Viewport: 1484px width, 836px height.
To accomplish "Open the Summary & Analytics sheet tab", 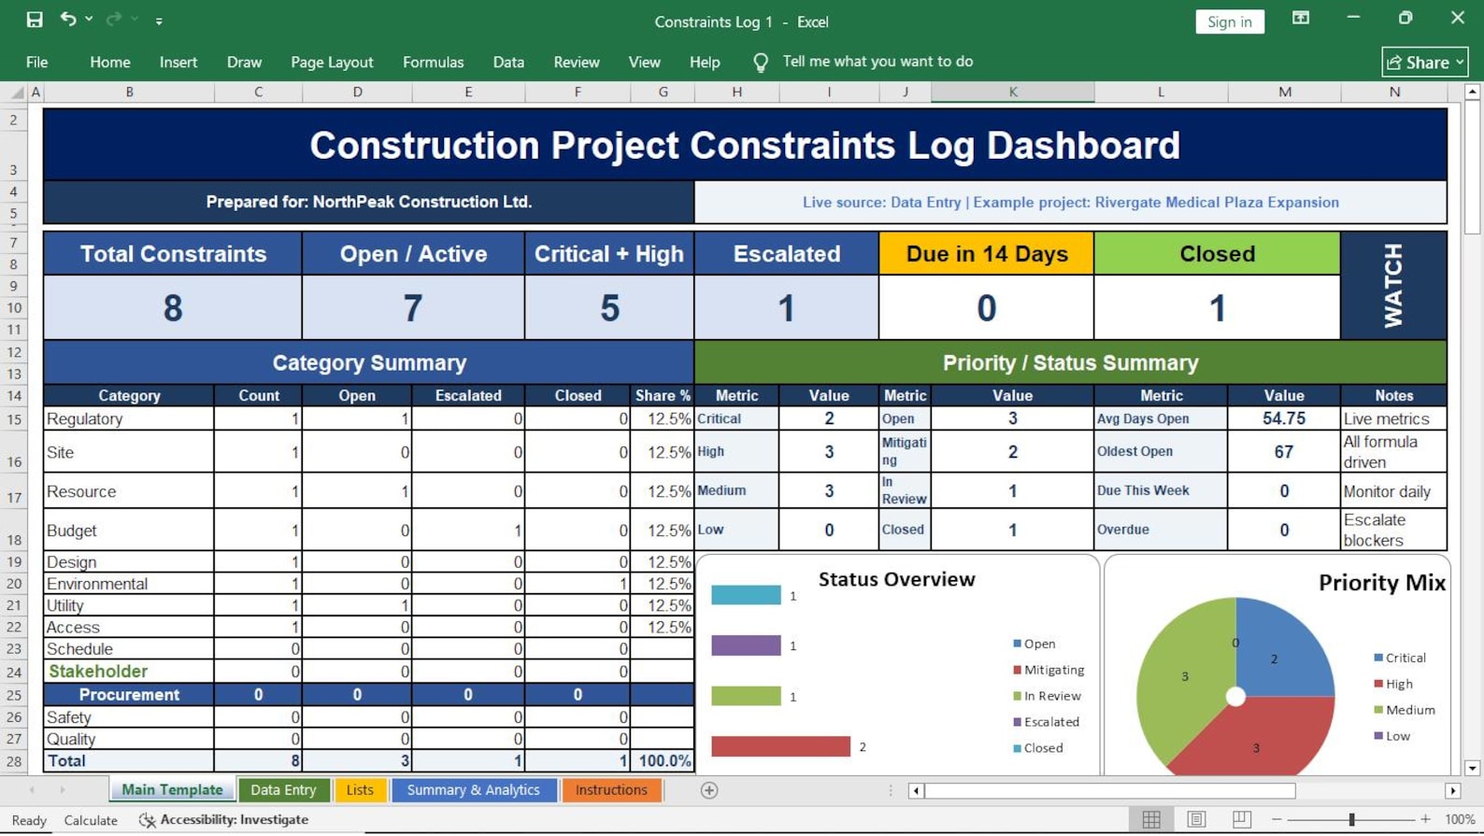I will pos(474,790).
